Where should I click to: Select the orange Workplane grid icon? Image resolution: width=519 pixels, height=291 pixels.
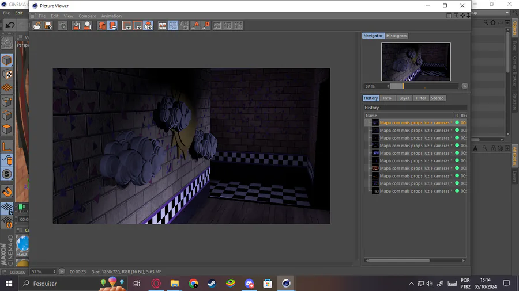6,88
